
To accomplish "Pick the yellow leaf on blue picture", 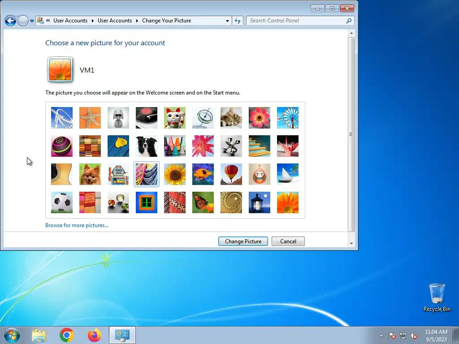I will click(x=118, y=146).
